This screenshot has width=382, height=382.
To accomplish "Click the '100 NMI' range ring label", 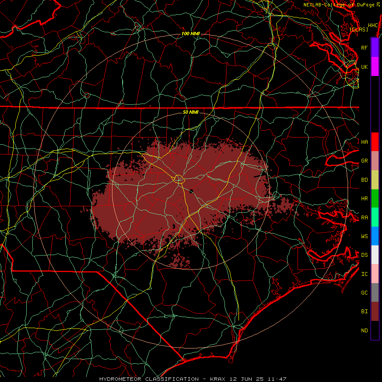I will pyautogui.click(x=191, y=34).
